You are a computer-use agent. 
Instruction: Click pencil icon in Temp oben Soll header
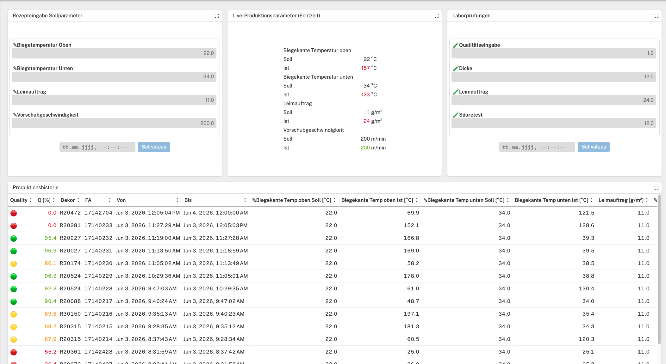[254, 200]
